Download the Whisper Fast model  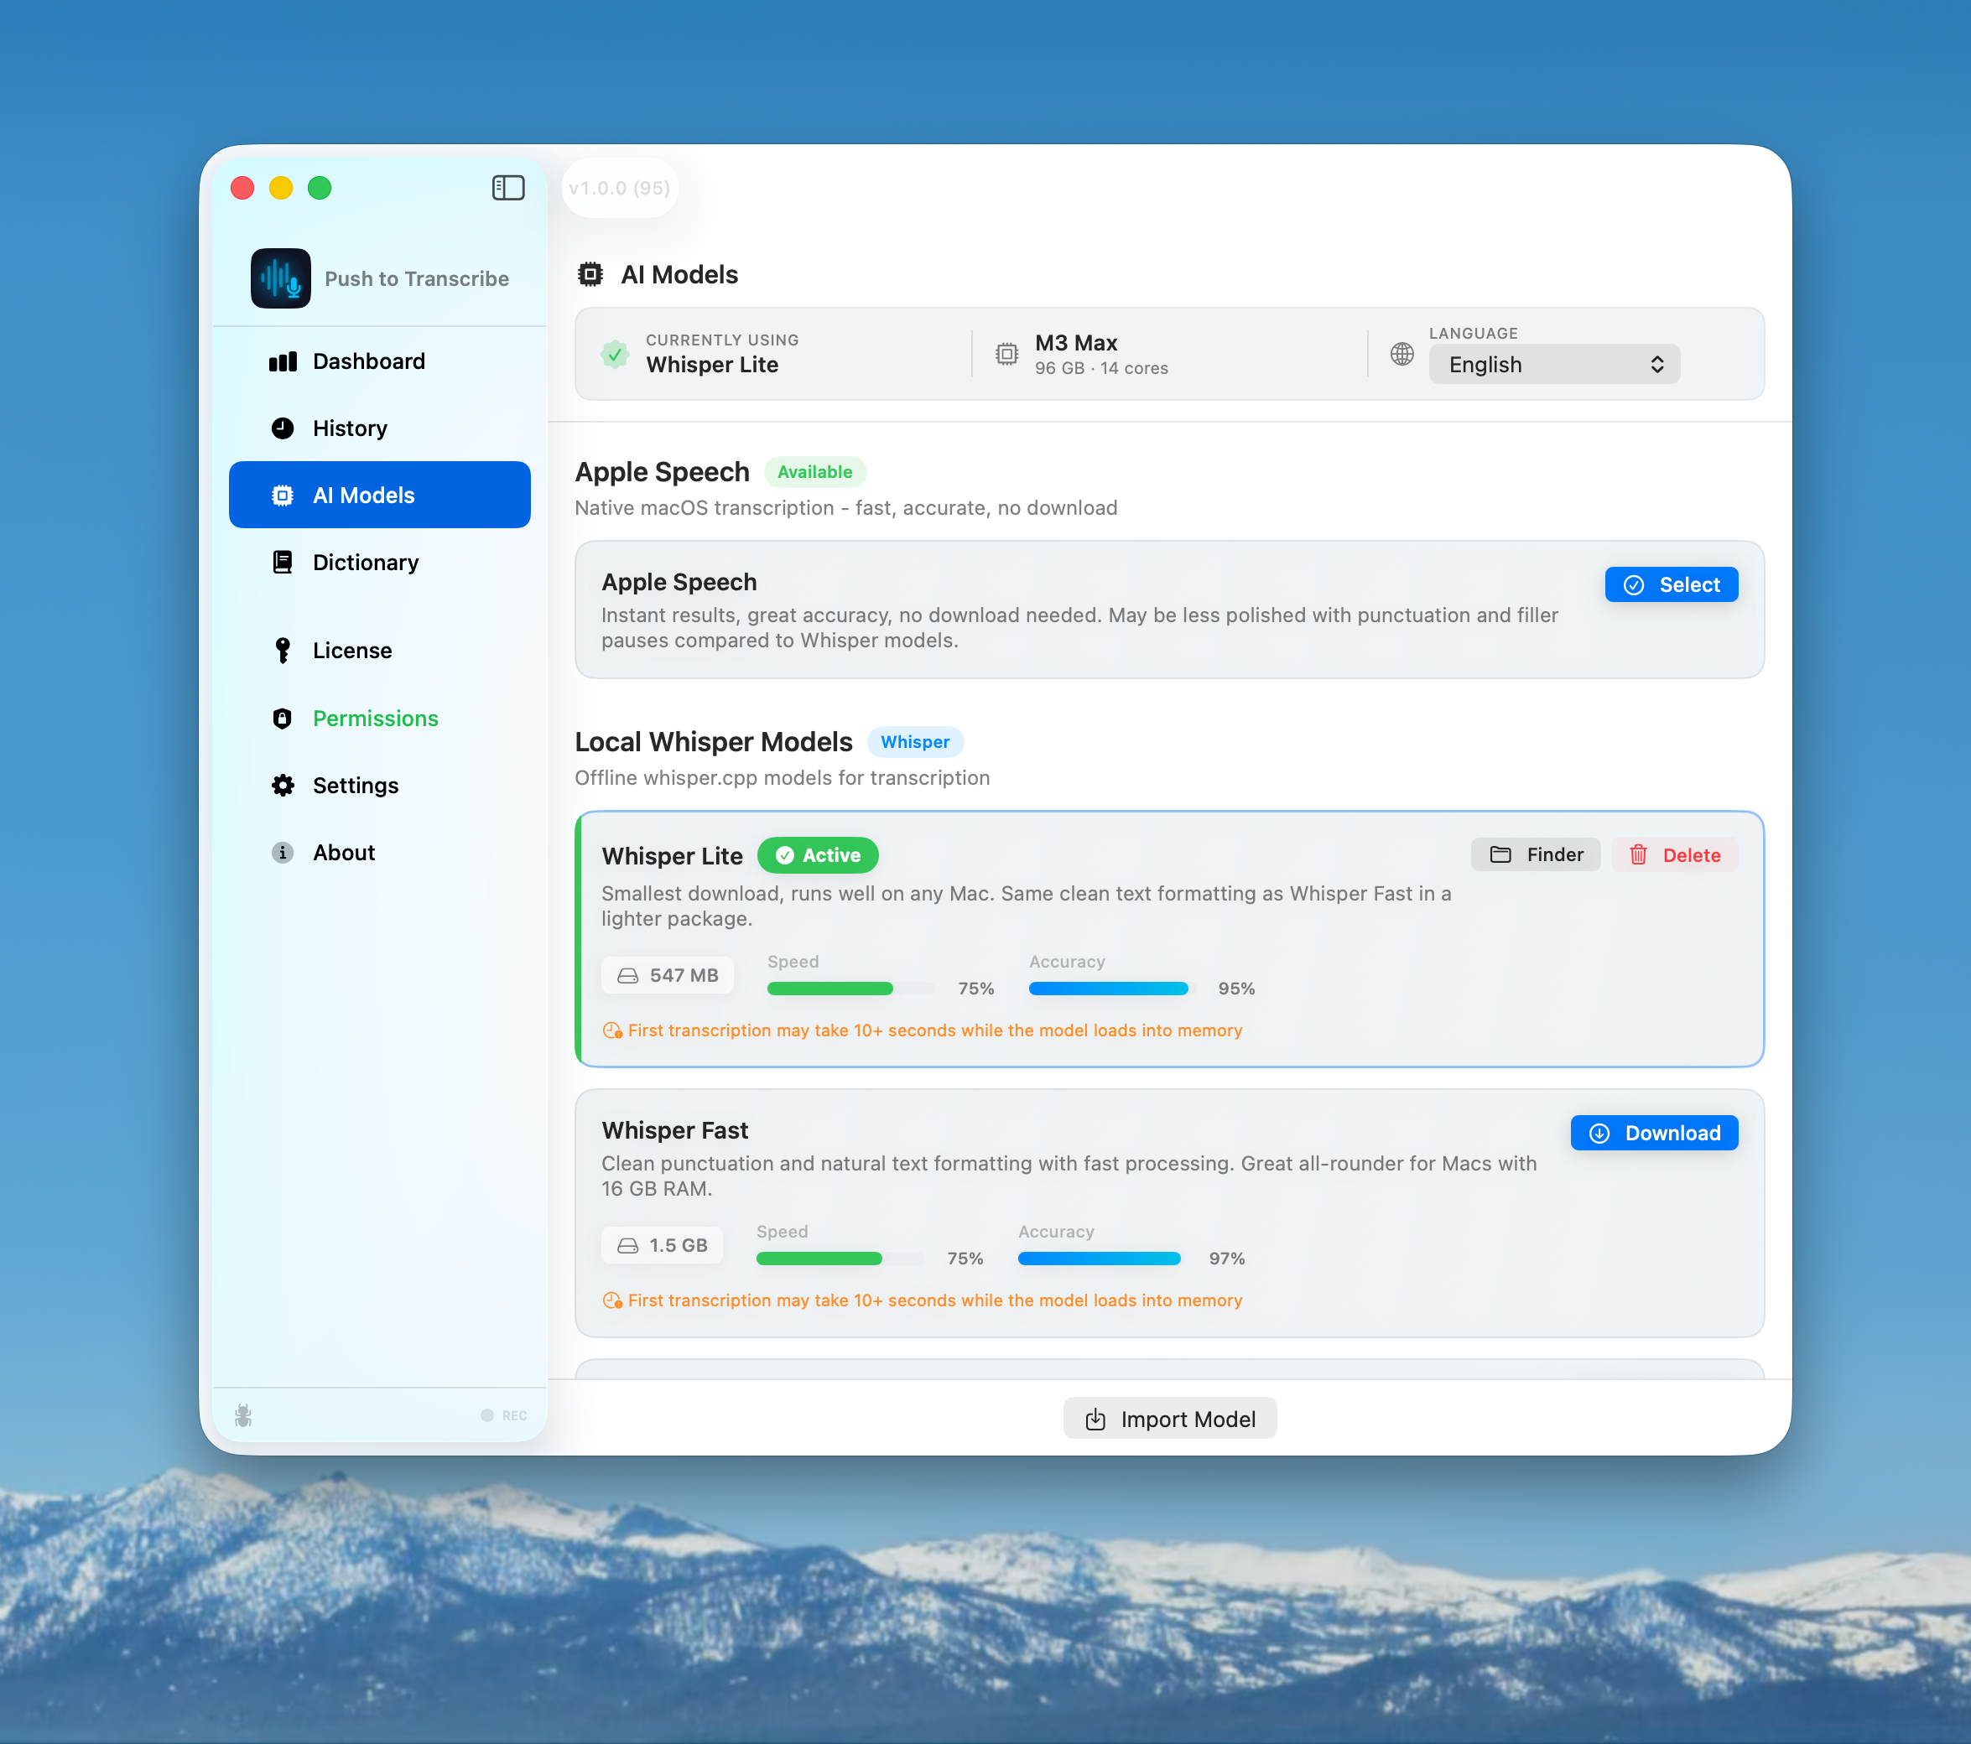pos(1654,1133)
